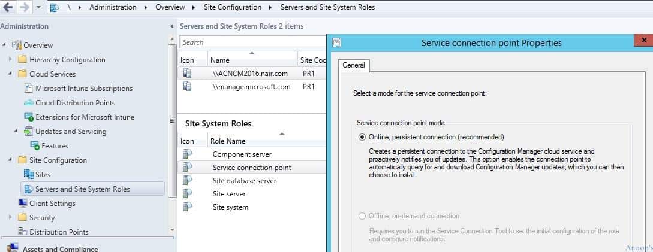
Task: Collapse the Cloud Services folder
Action: pyautogui.click(x=10, y=74)
